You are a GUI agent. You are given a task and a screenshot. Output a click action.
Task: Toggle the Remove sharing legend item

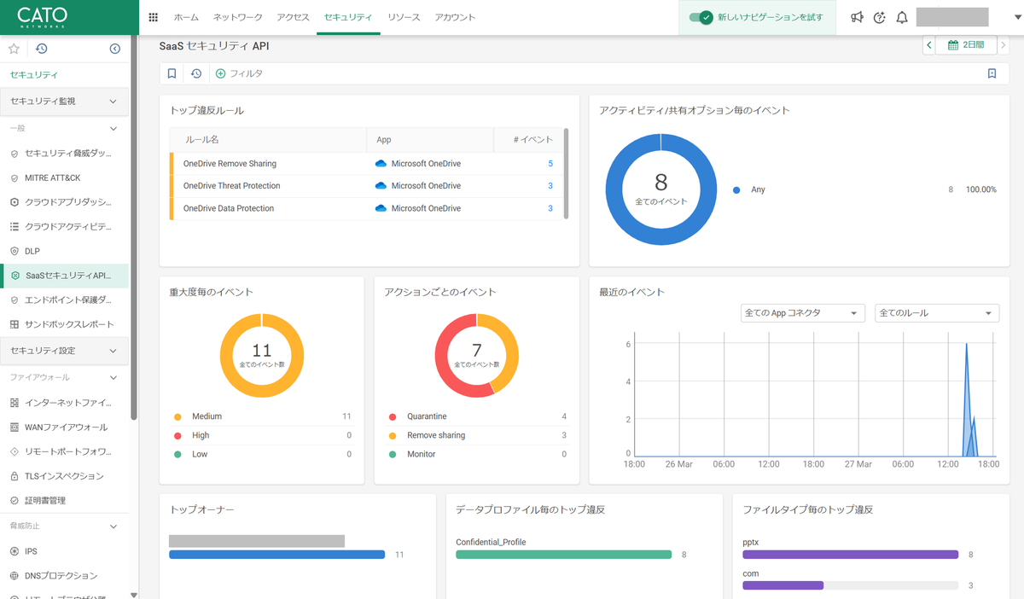427,435
